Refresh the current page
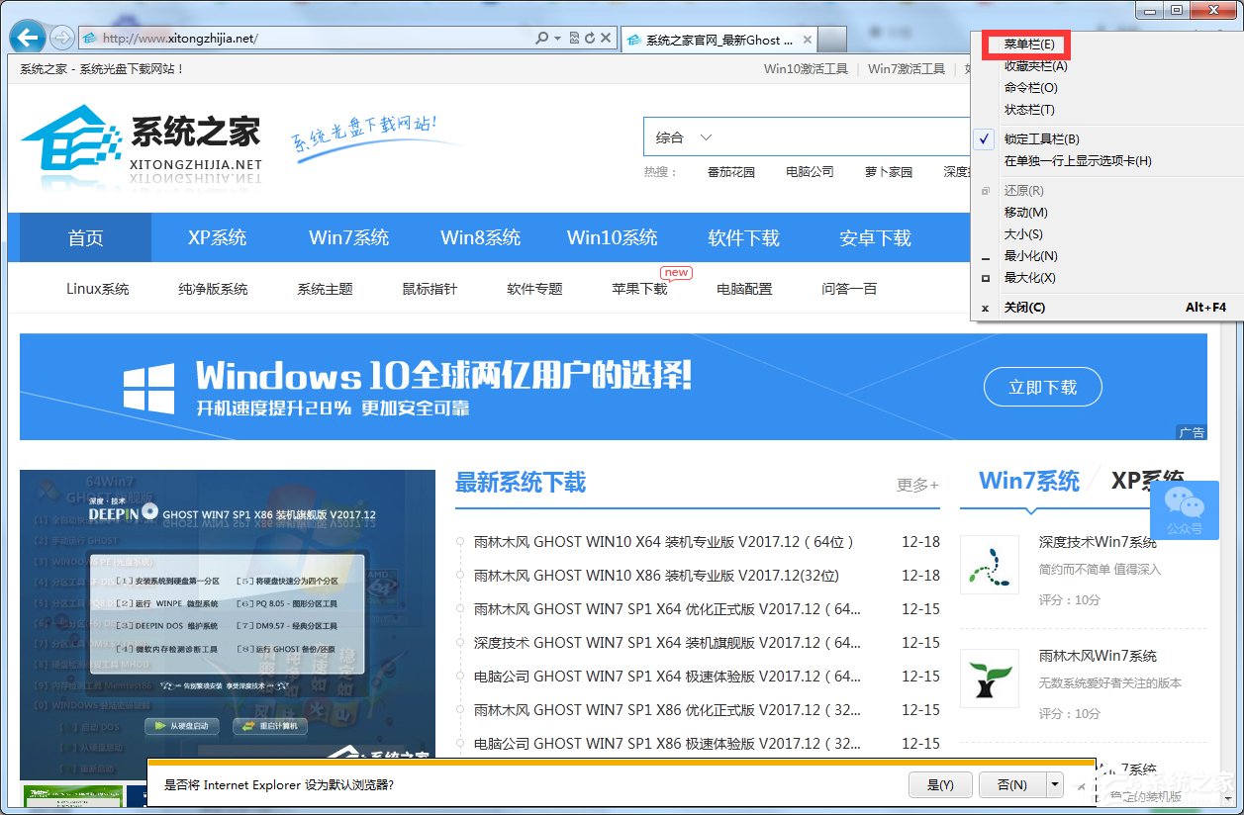The width and height of the screenshot is (1244, 815). pos(590,37)
